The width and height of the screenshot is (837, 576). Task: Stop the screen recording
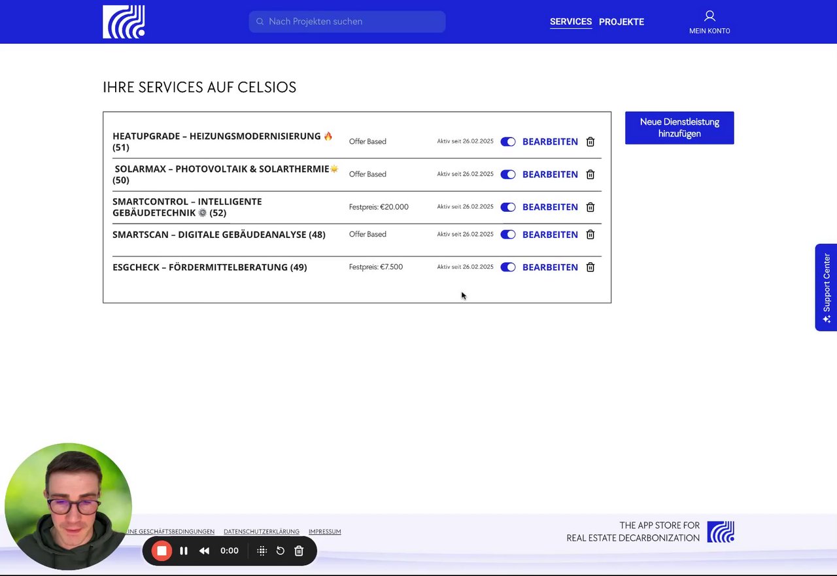[x=162, y=551]
